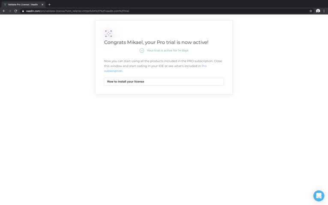Click the PRO subscription description paragraph
The width and height of the screenshot is (328, 205).
coord(163,66)
